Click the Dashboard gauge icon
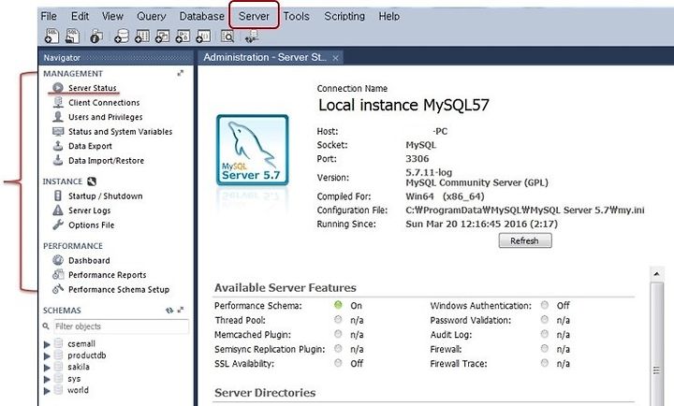674x406 pixels. pos(58,260)
